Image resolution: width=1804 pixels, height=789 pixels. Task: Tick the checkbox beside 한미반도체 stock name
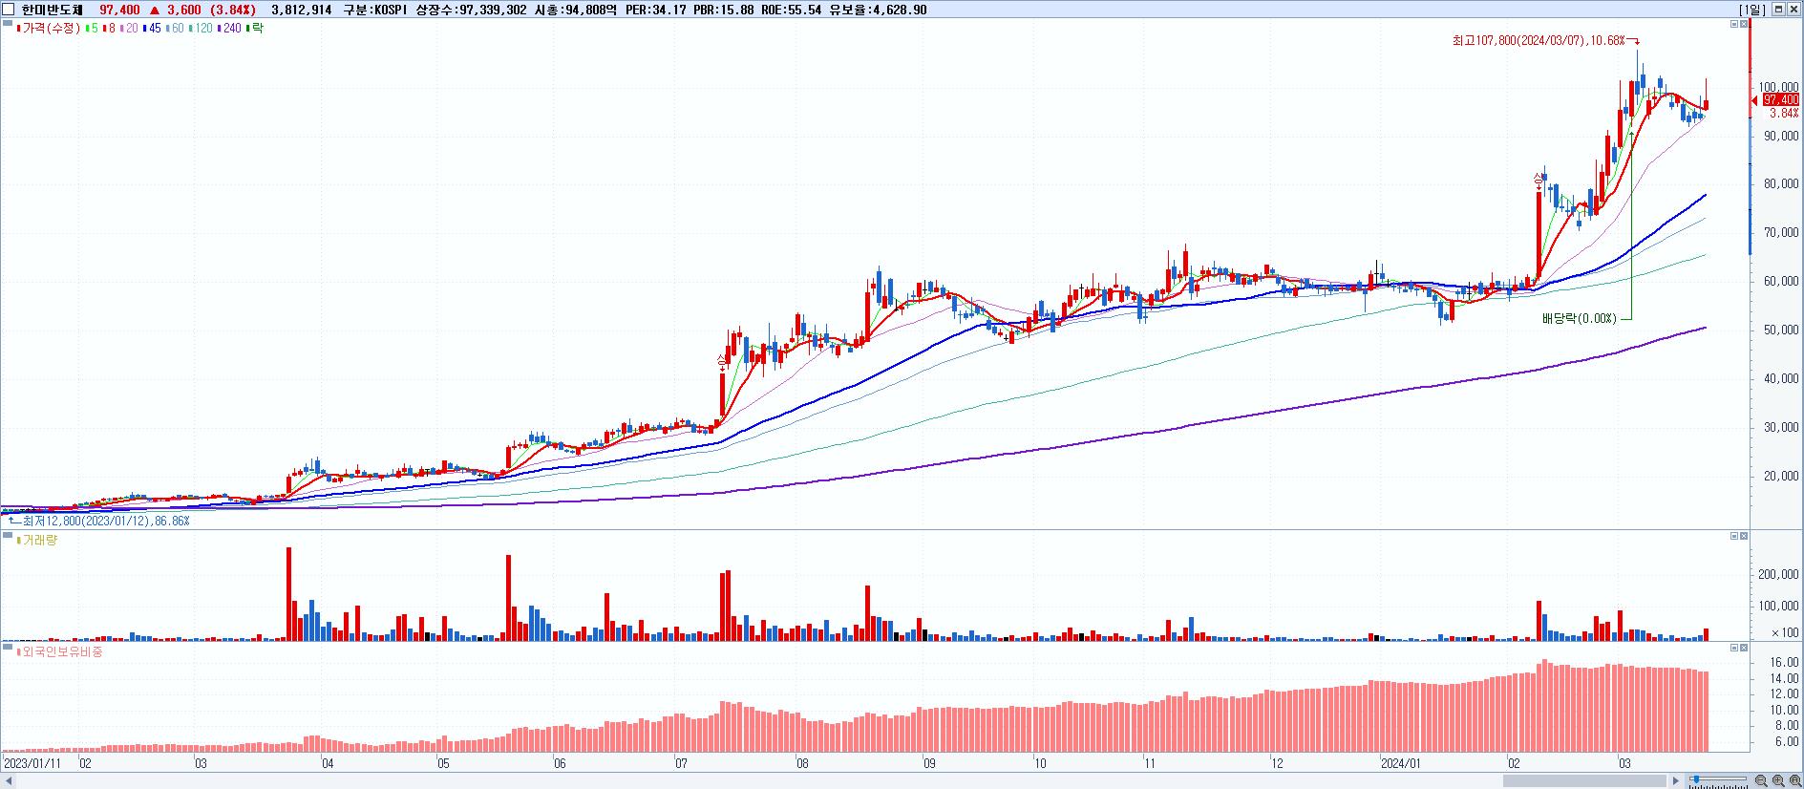coord(9,9)
